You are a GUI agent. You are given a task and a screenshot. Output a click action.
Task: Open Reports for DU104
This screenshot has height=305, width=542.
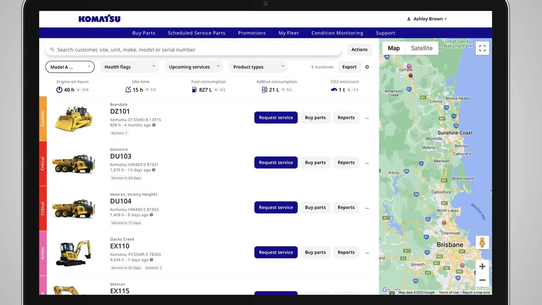346,207
